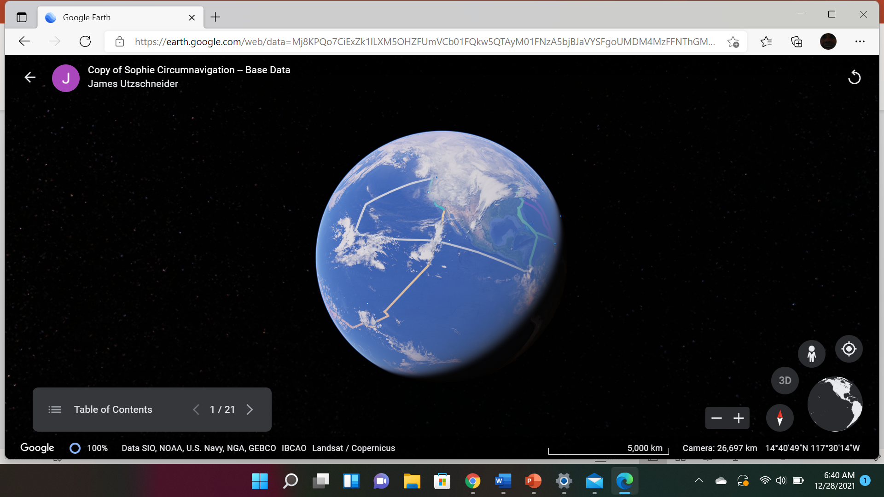Open vertical tabs panel toggle
Viewport: 884px width, 497px height.
click(22, 17)
